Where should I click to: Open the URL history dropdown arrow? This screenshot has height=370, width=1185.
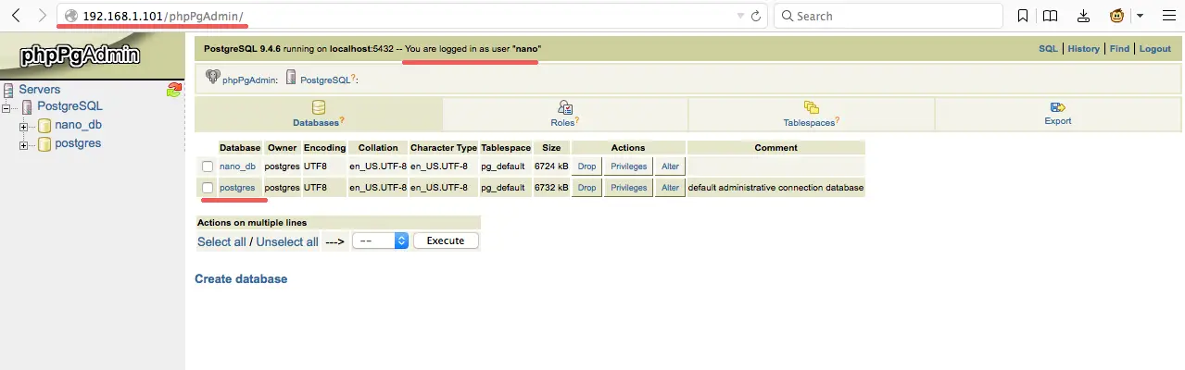click(x=740, y=16)
